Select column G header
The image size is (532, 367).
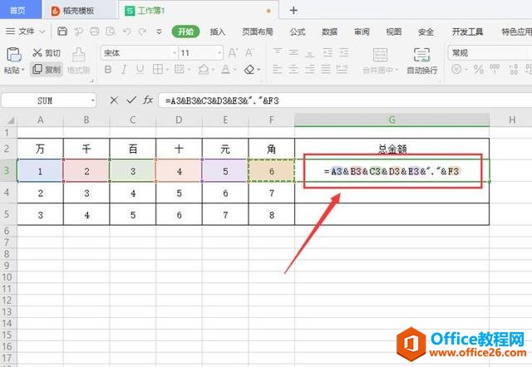392,120
